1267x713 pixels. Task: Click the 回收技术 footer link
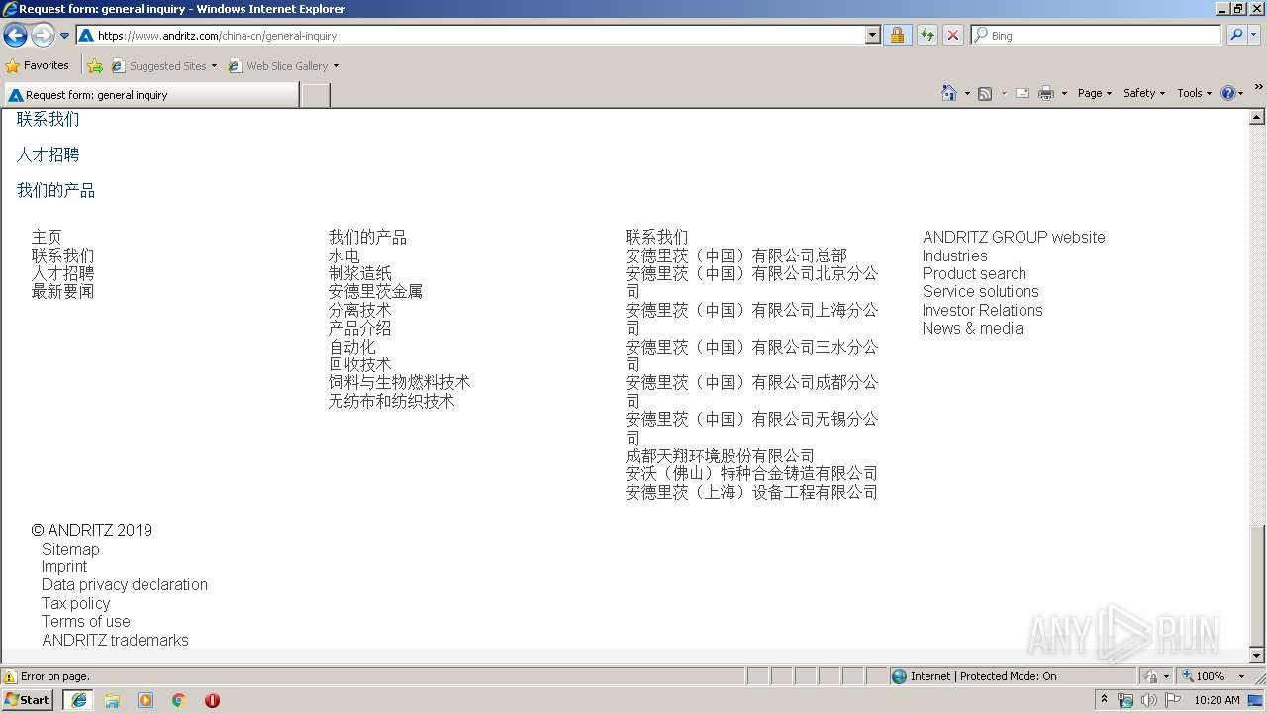click(359, 364)
